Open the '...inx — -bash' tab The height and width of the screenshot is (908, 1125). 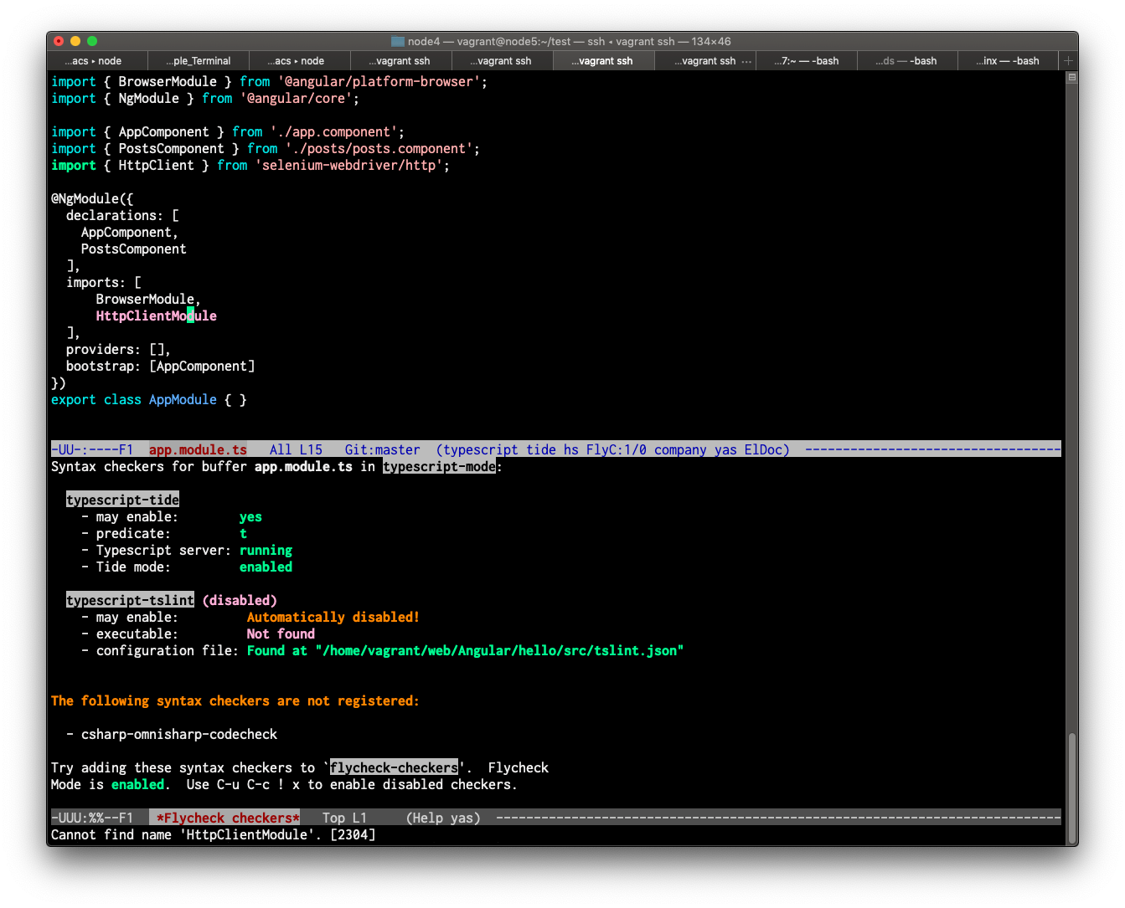tap(1009, 61)
